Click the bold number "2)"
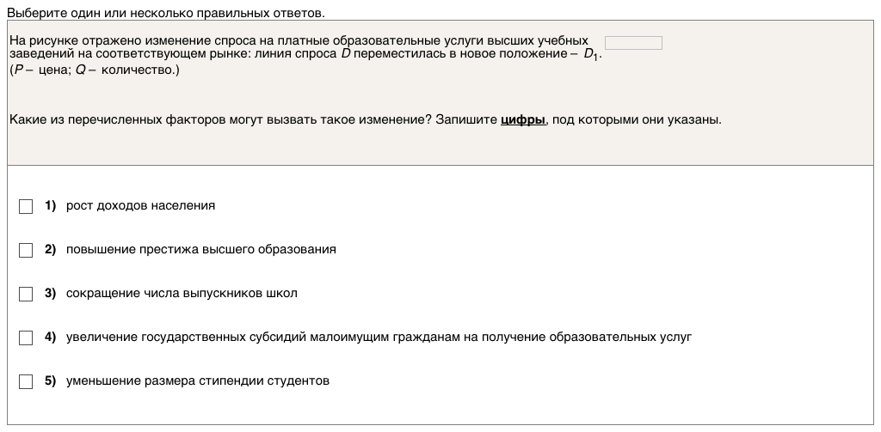Viewport: 881px width, 432px height. click(50, 250)
